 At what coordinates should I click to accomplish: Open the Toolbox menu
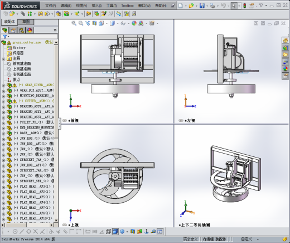127,6
